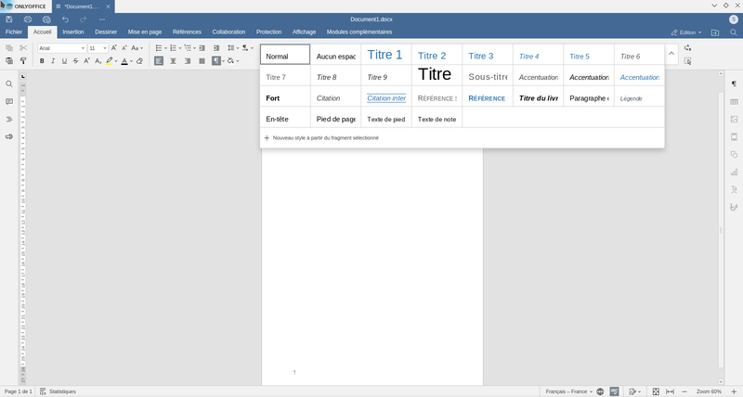Open the Comments panel in the left sidebar
The width and height of the screenshot is (743, 397).
coord(9,101)
